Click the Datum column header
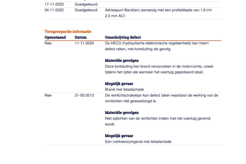The width and height of the screenshot is (246, 164). tap(81, 37)
